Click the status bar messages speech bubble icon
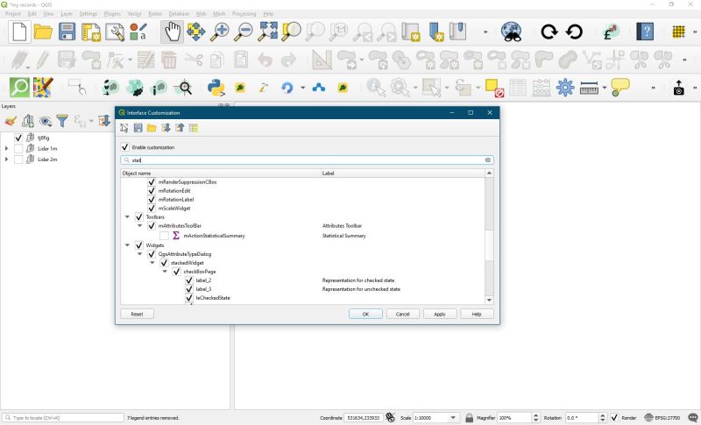The height and width of the screenshot is (425, 701). pos(693,417)
